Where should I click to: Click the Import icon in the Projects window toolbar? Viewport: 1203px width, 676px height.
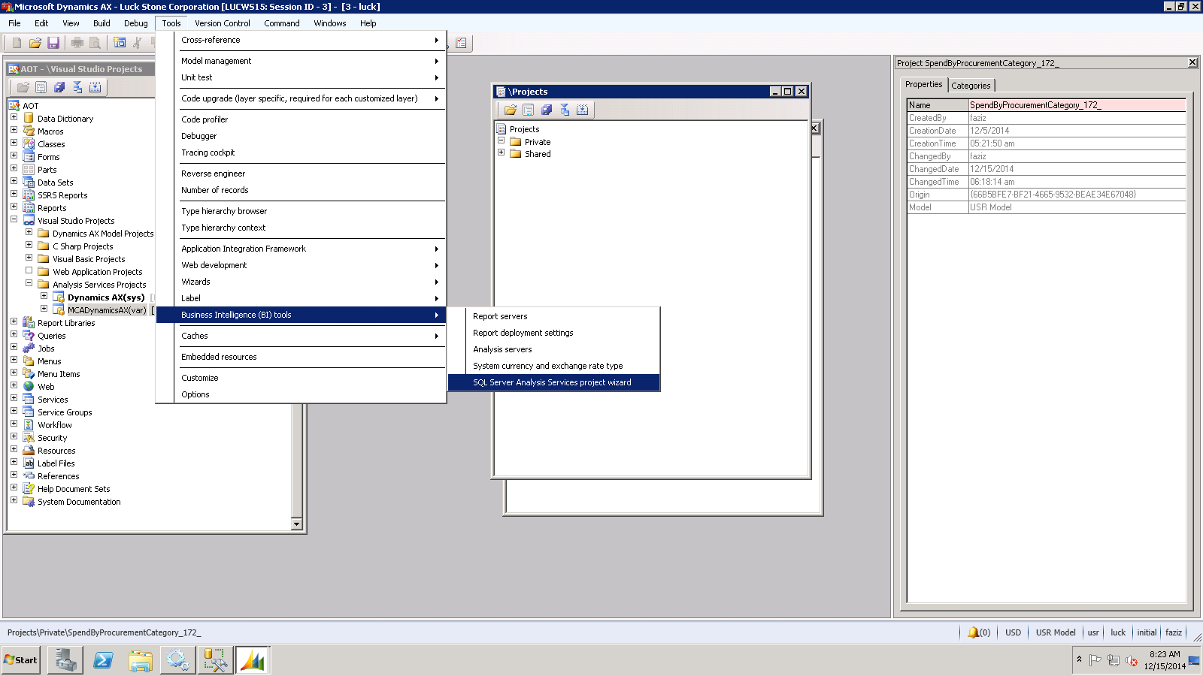(583, 110)
